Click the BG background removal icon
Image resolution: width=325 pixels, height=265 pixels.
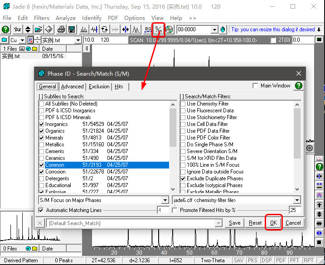[148, 29]
